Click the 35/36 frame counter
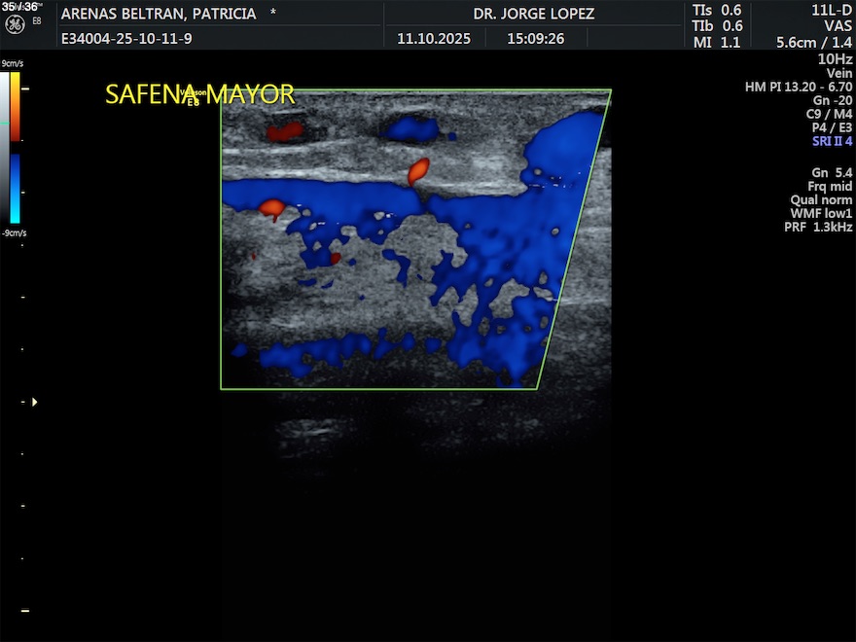The width and height of the screenshot is (856, 642). click(x=19, y=7)
